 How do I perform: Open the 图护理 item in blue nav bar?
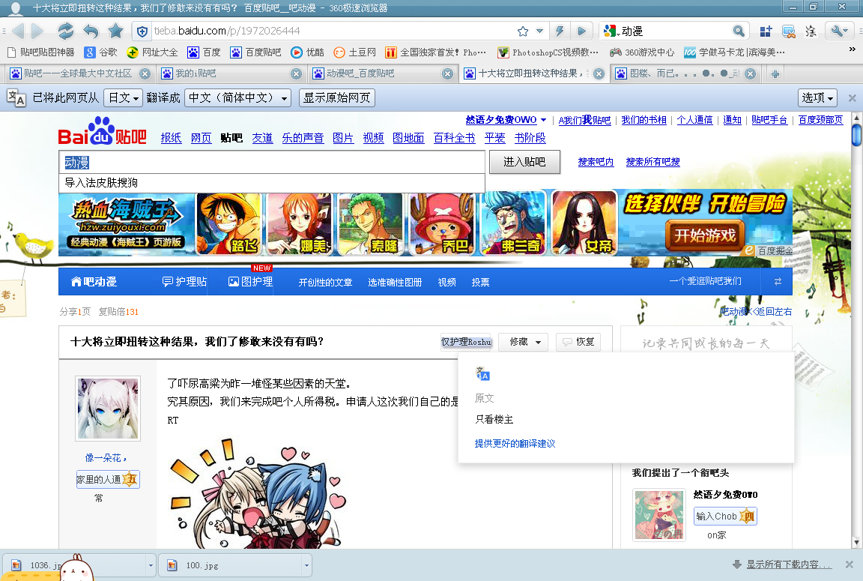coord(250,282)
